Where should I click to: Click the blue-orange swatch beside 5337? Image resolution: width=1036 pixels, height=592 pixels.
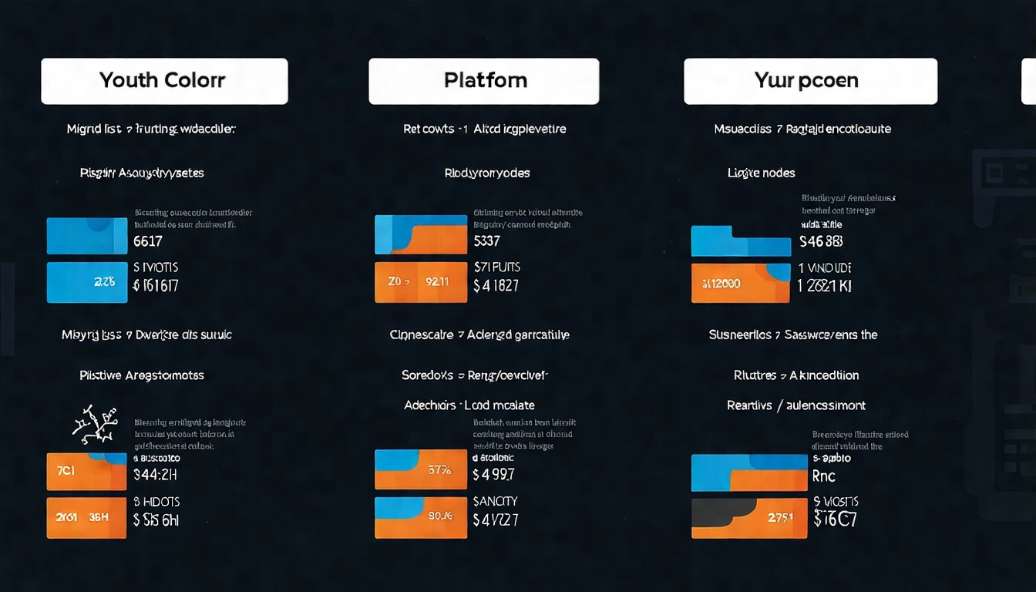coord(421,234)
